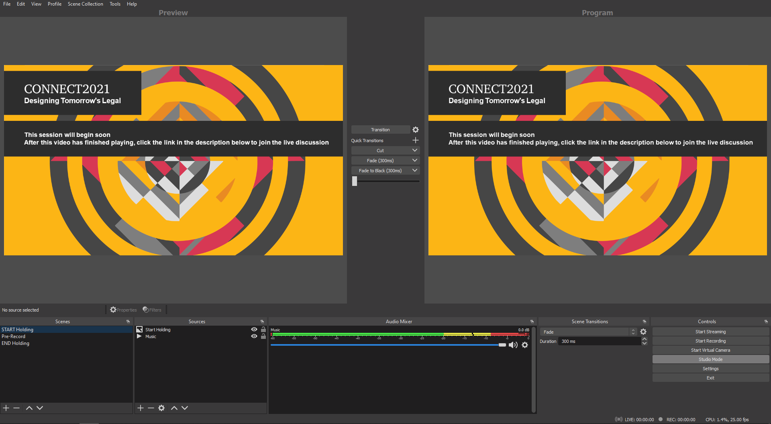
Task: Move selected scene down with arrow icon
Action: 40,408
